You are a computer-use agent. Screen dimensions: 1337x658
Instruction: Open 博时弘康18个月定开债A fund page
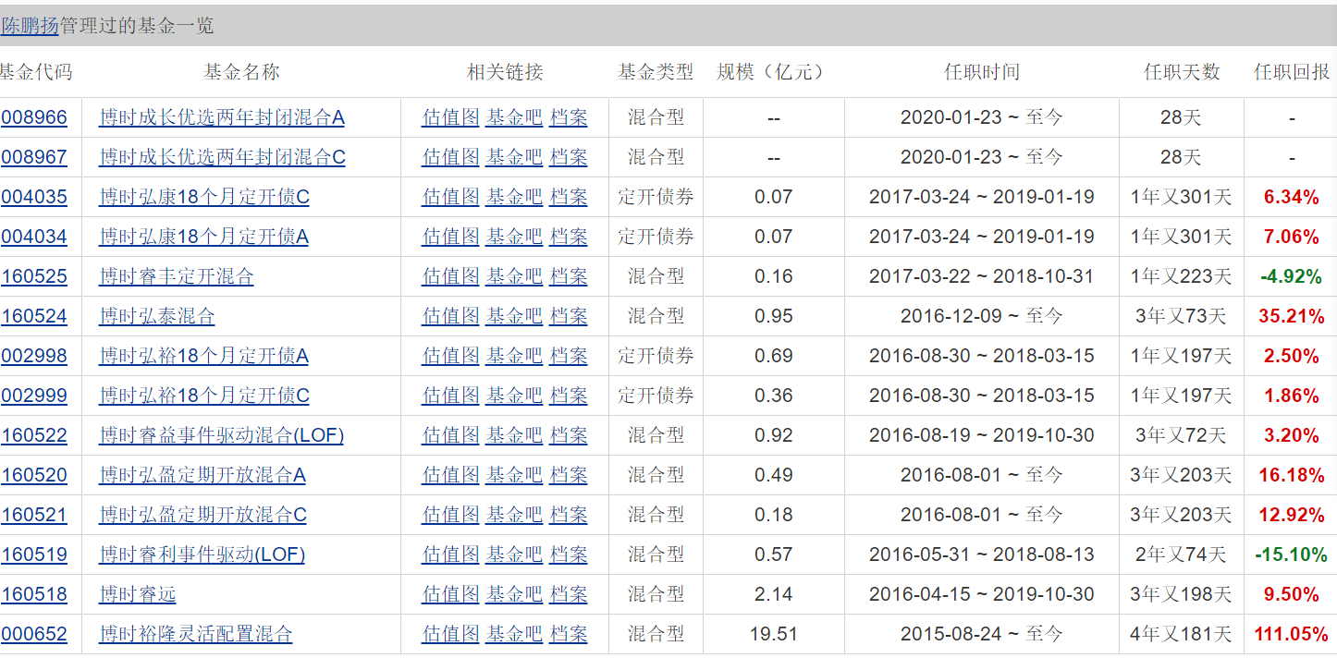pyautogui.click(x=203, y=237)
